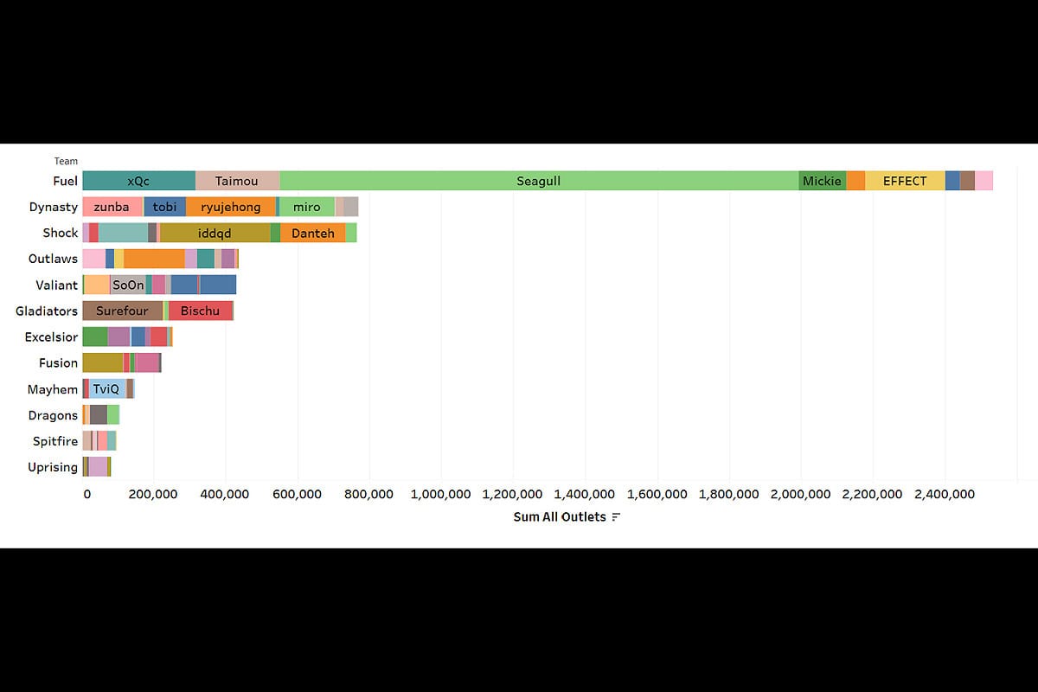The image size is (1038, 692).
Task: Click the Shock team label
Action: tap(61, 233)
